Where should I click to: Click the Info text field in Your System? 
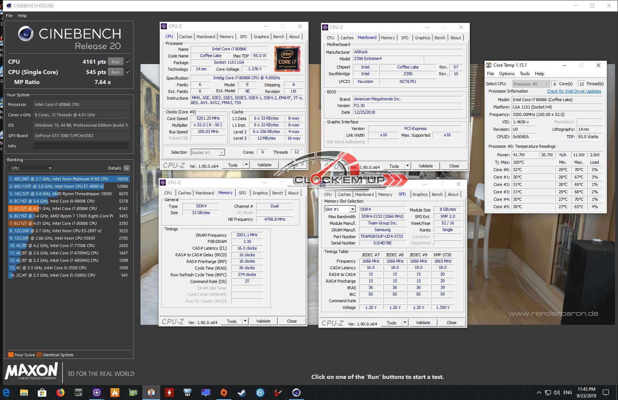[x=81, y=146]
